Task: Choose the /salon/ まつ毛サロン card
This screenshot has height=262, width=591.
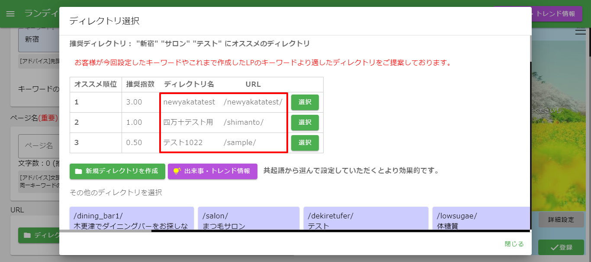Action: point(249,218)
